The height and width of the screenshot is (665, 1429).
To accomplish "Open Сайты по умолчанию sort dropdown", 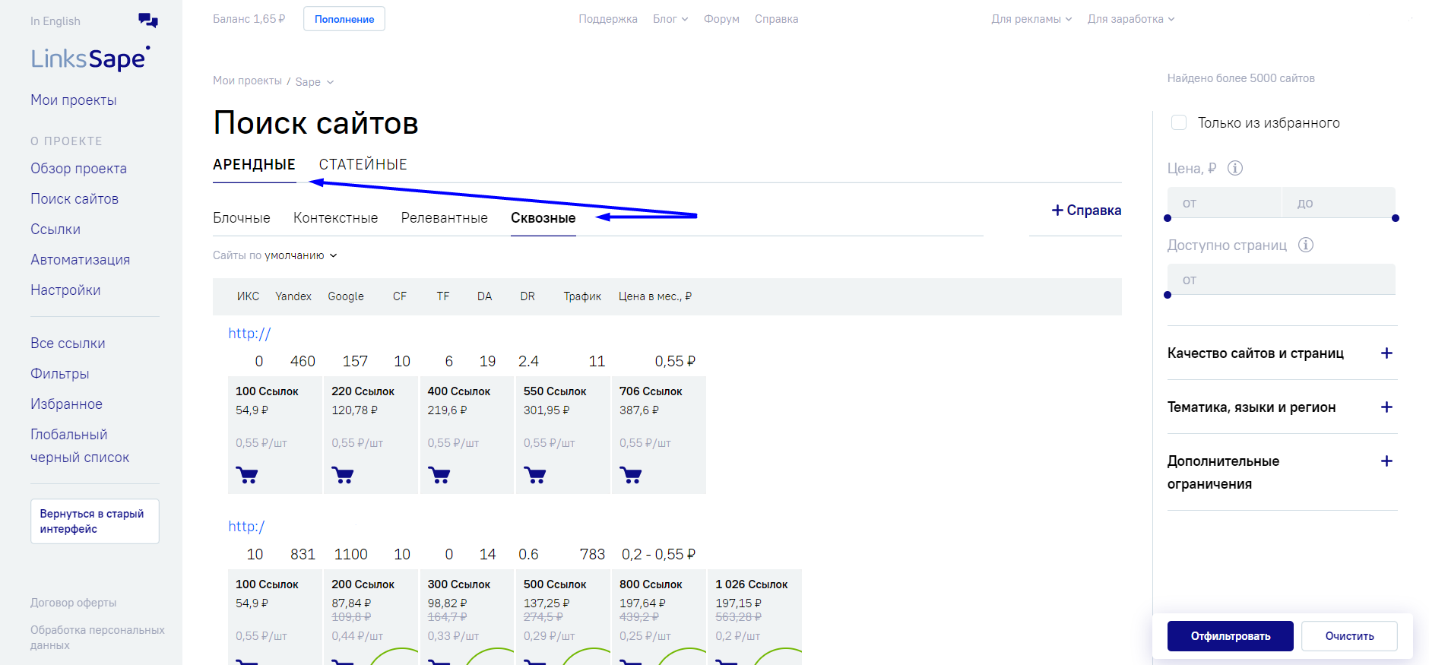I will 275,255.
